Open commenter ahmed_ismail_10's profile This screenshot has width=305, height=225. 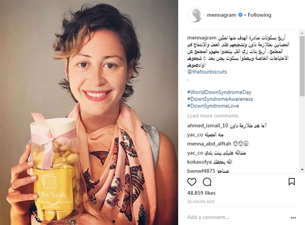208,125
